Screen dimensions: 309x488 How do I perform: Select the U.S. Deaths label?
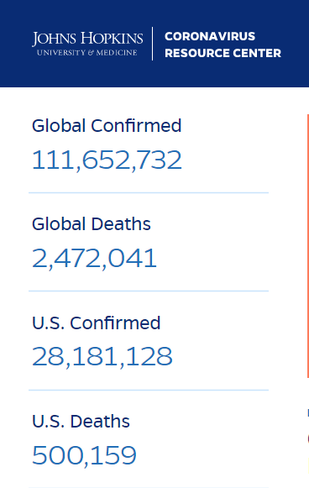pos(81,422)
